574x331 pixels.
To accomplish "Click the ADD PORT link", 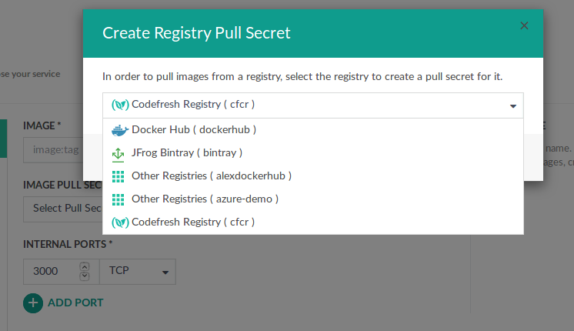I will (x=75, y=303).
